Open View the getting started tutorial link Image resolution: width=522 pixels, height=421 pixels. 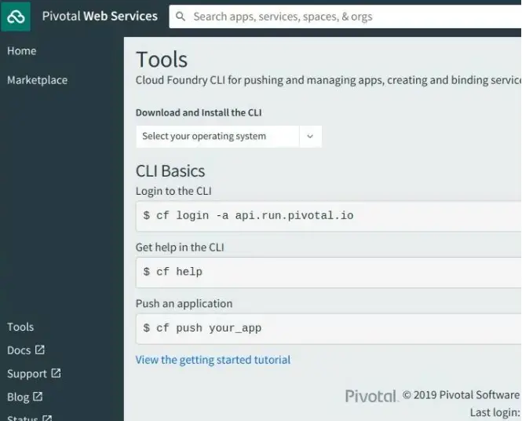213,360
